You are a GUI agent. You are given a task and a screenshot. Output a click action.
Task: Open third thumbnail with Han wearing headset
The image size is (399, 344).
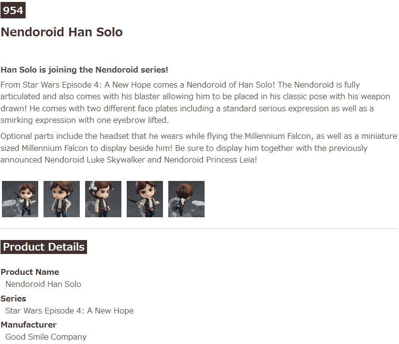(103, 199)
